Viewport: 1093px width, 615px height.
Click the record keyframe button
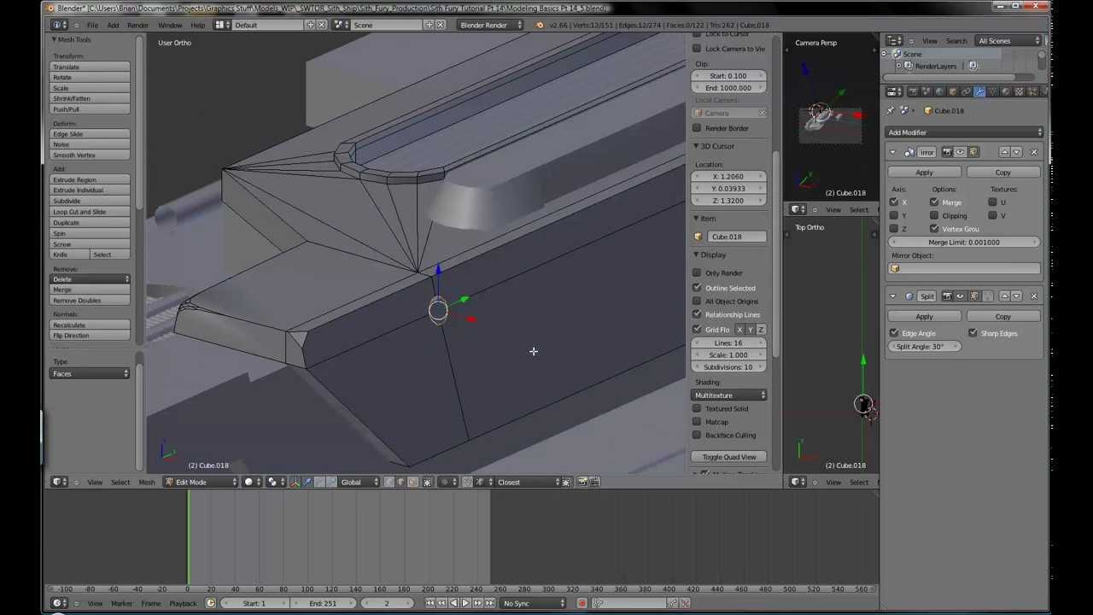(582, 603)
